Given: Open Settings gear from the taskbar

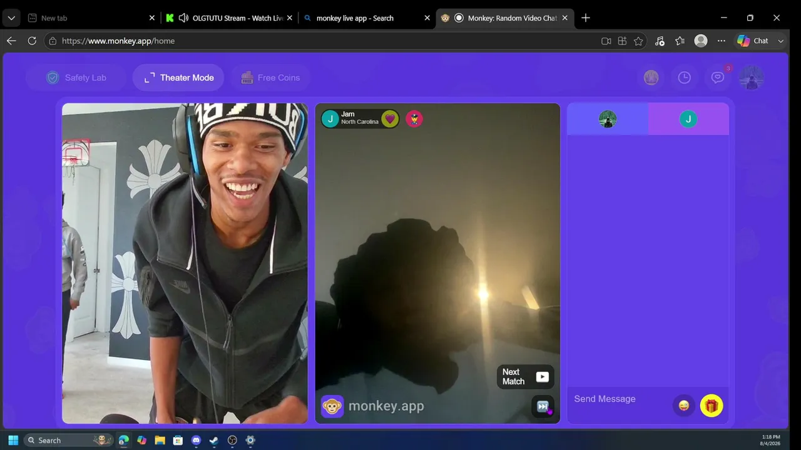Looking at the screenshot, I should (250, 440).
